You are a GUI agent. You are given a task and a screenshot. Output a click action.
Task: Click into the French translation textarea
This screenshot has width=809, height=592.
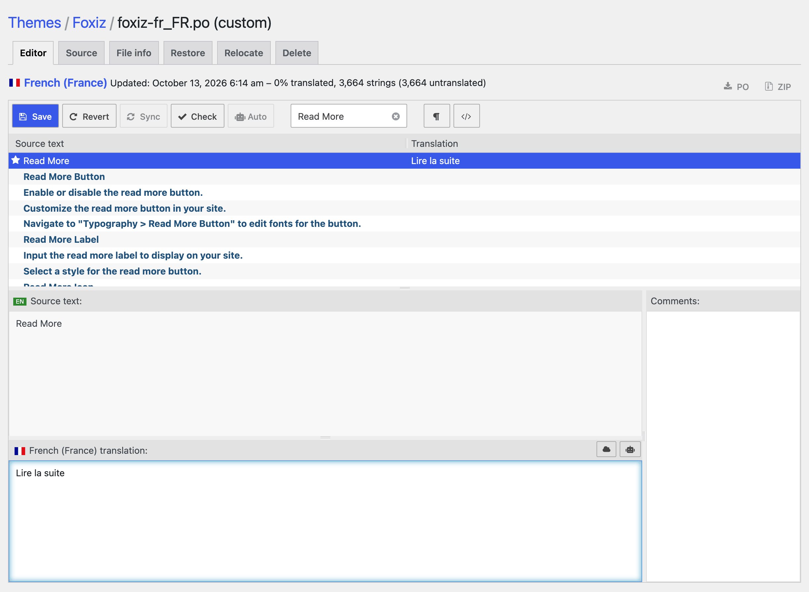pos(325,521)
